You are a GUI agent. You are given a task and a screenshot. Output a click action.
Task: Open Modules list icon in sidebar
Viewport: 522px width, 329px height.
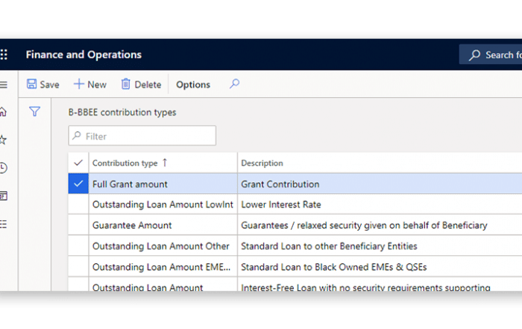pos(4,223)
